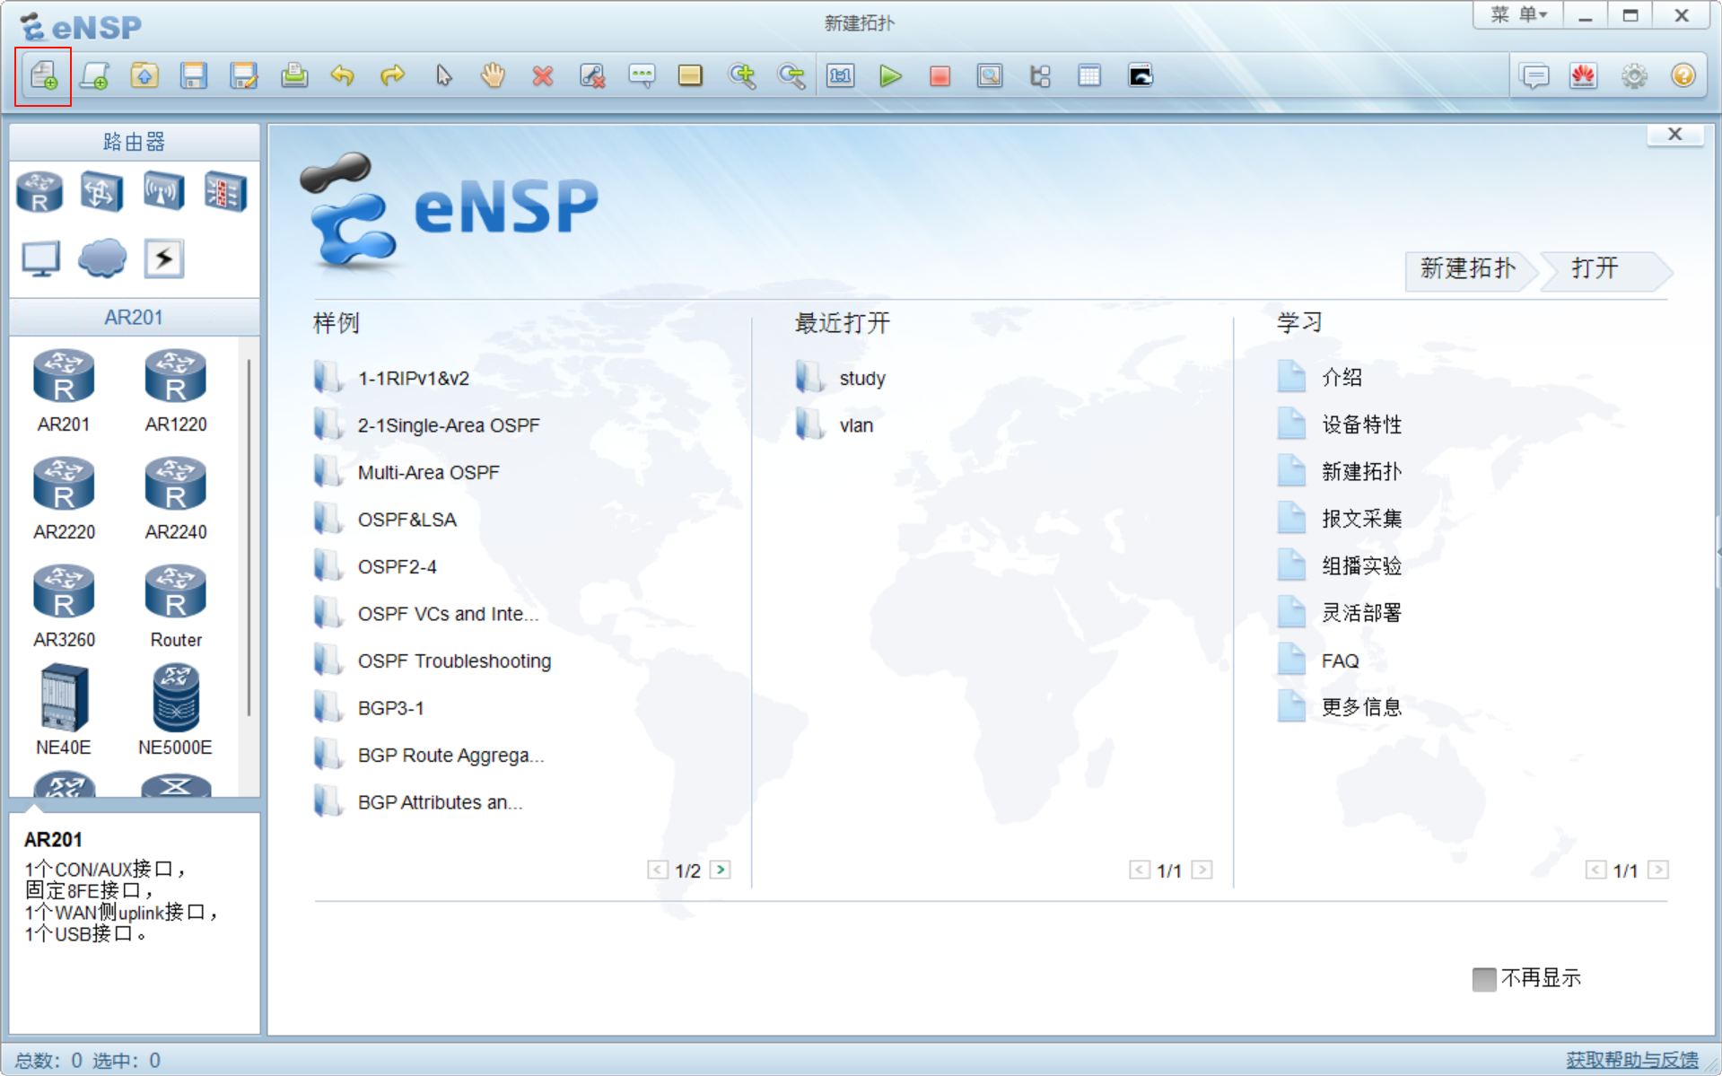1722x1076 pixels.
Task: Show the grid toolbar icon
Action: 1089,76
